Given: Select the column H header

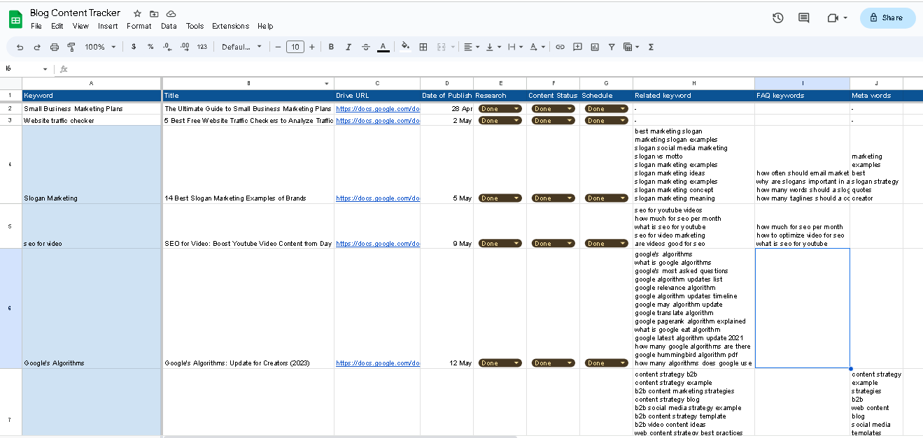Looking at the screenshot, I should pos(693,83).
